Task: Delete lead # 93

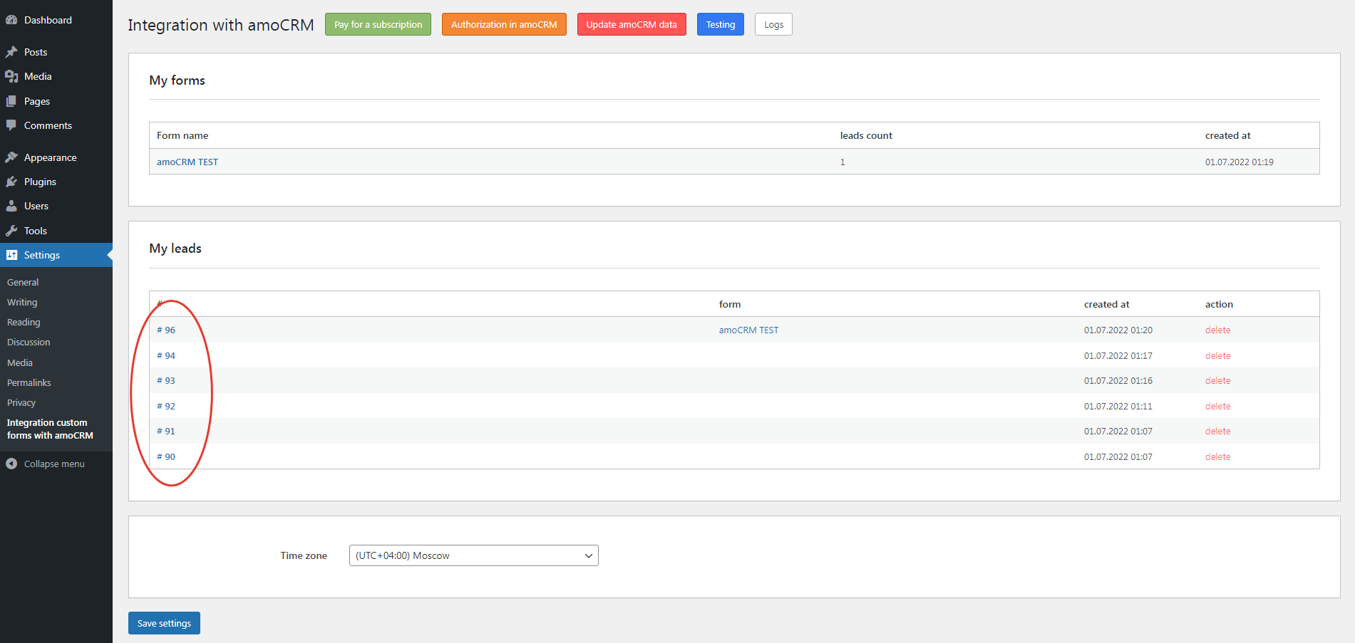Action: click(1217, 380)
